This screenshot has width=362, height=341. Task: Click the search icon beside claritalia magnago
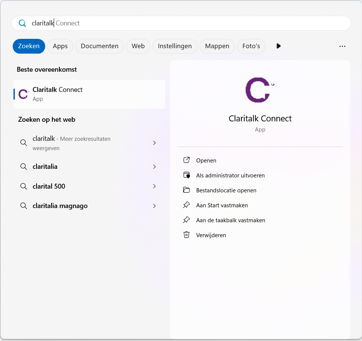pyautogui.click(x=24, y=205)
